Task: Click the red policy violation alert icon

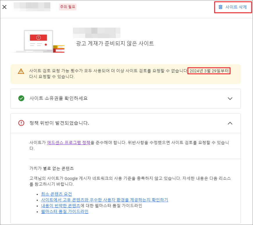Action: click(x=21, y=123)
